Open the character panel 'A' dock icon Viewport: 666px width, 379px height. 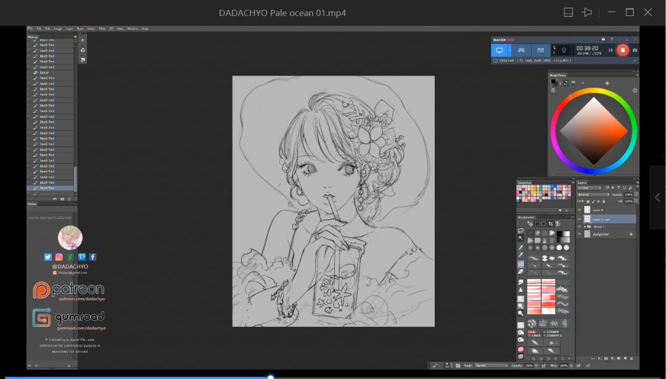point(83,40)
